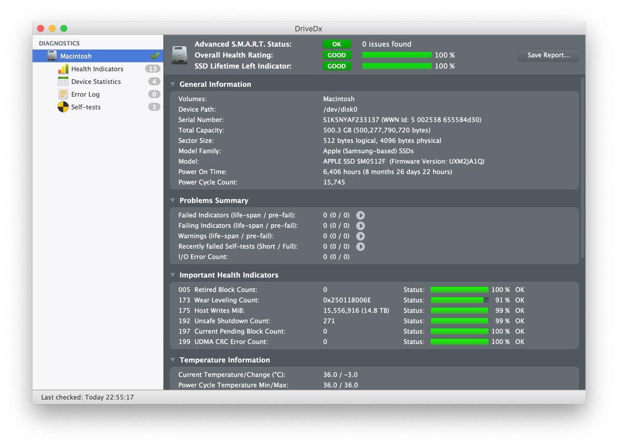Click the Total Capacity 500.3 GB value

[x=377, y=130]
